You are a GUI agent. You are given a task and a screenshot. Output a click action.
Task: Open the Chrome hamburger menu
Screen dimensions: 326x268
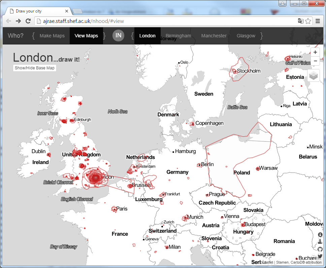click(x=318, y=21)
